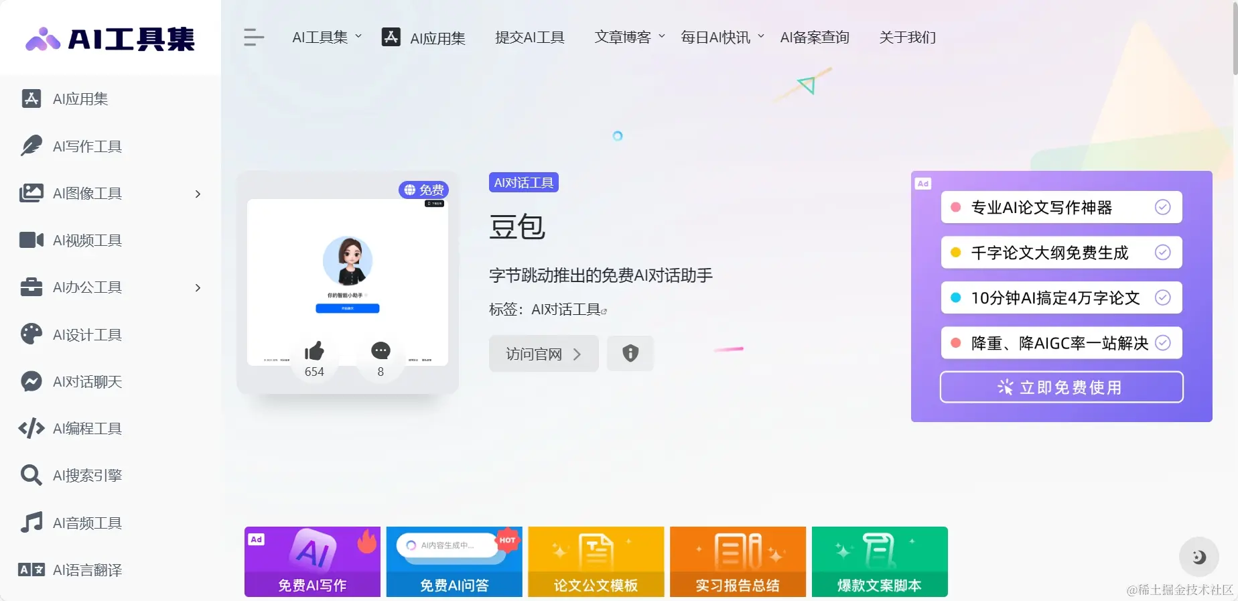This screenshot has width=1238, height=601.
Task: Click the AI音频工具 music note icon
Action: coord(31,523)
